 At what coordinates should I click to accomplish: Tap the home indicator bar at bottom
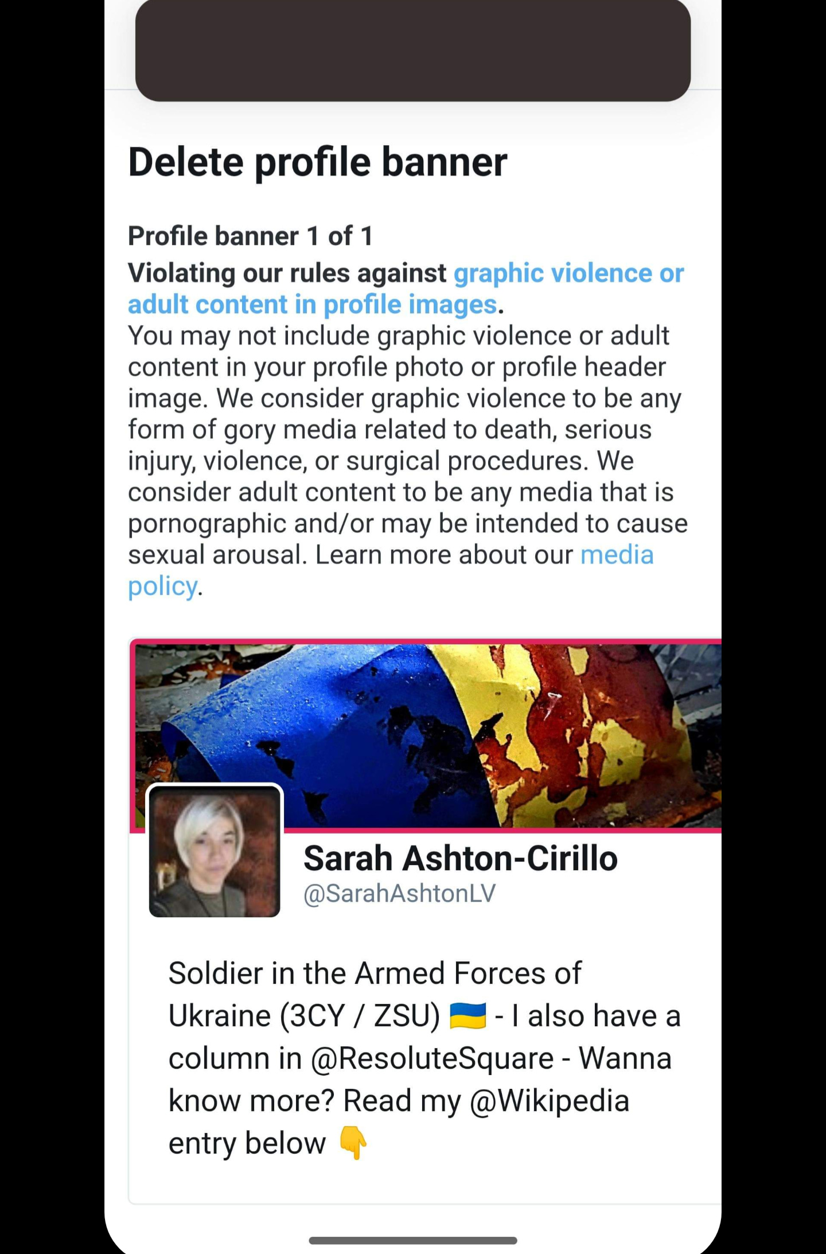tap(413, 1241)
